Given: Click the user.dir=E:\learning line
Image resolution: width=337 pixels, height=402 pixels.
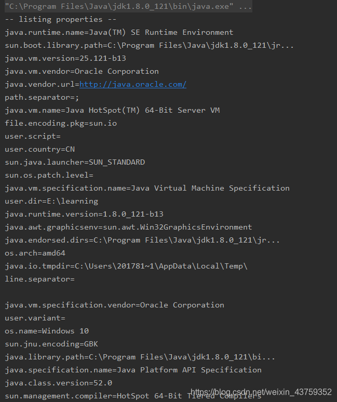Looking at the screenshot, I should pos(51,201).
